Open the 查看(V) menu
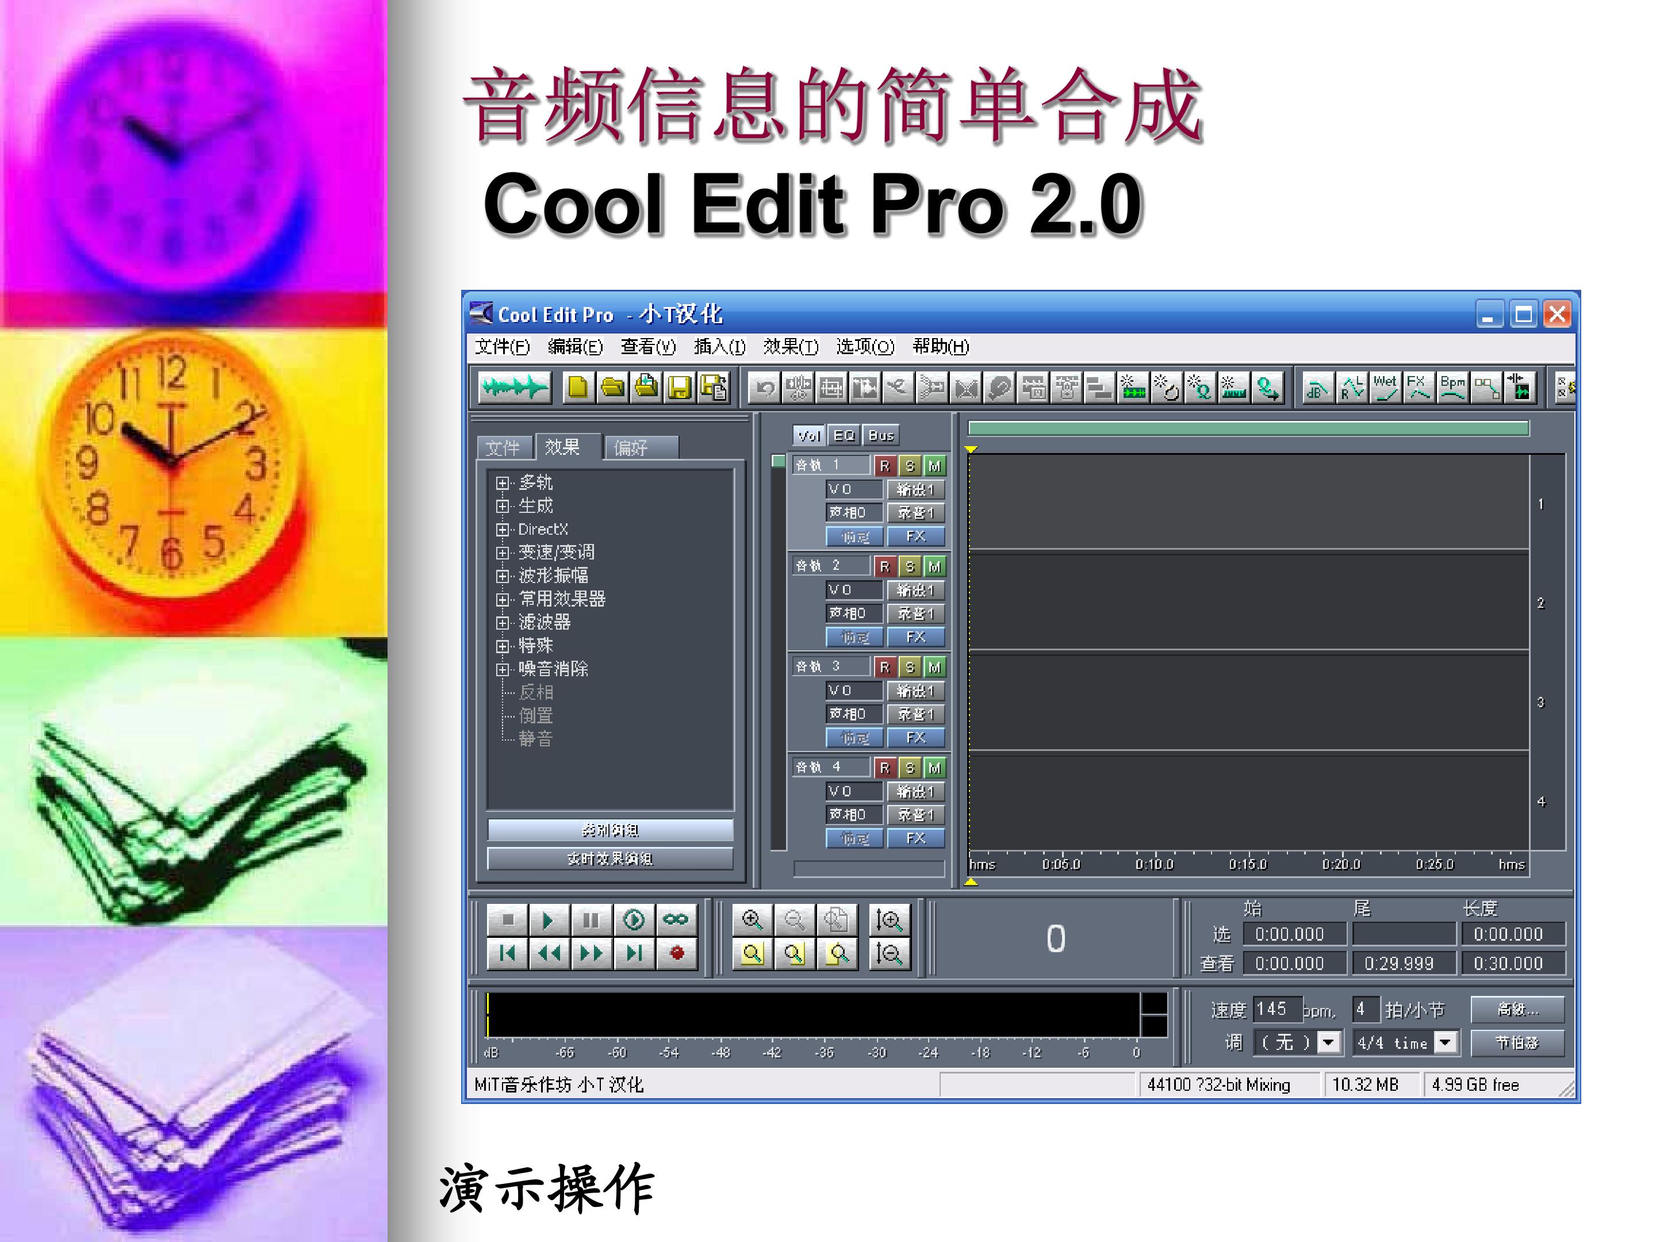This screenshot has height=1242, width=1656. click(647, 347)
